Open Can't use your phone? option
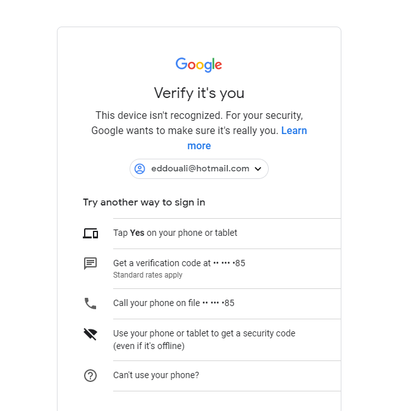Viewport: 416px width, 411px height. (156, 375)
